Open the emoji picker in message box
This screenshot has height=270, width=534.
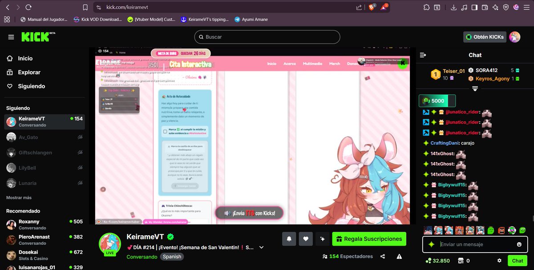click(x=519, y=244)
